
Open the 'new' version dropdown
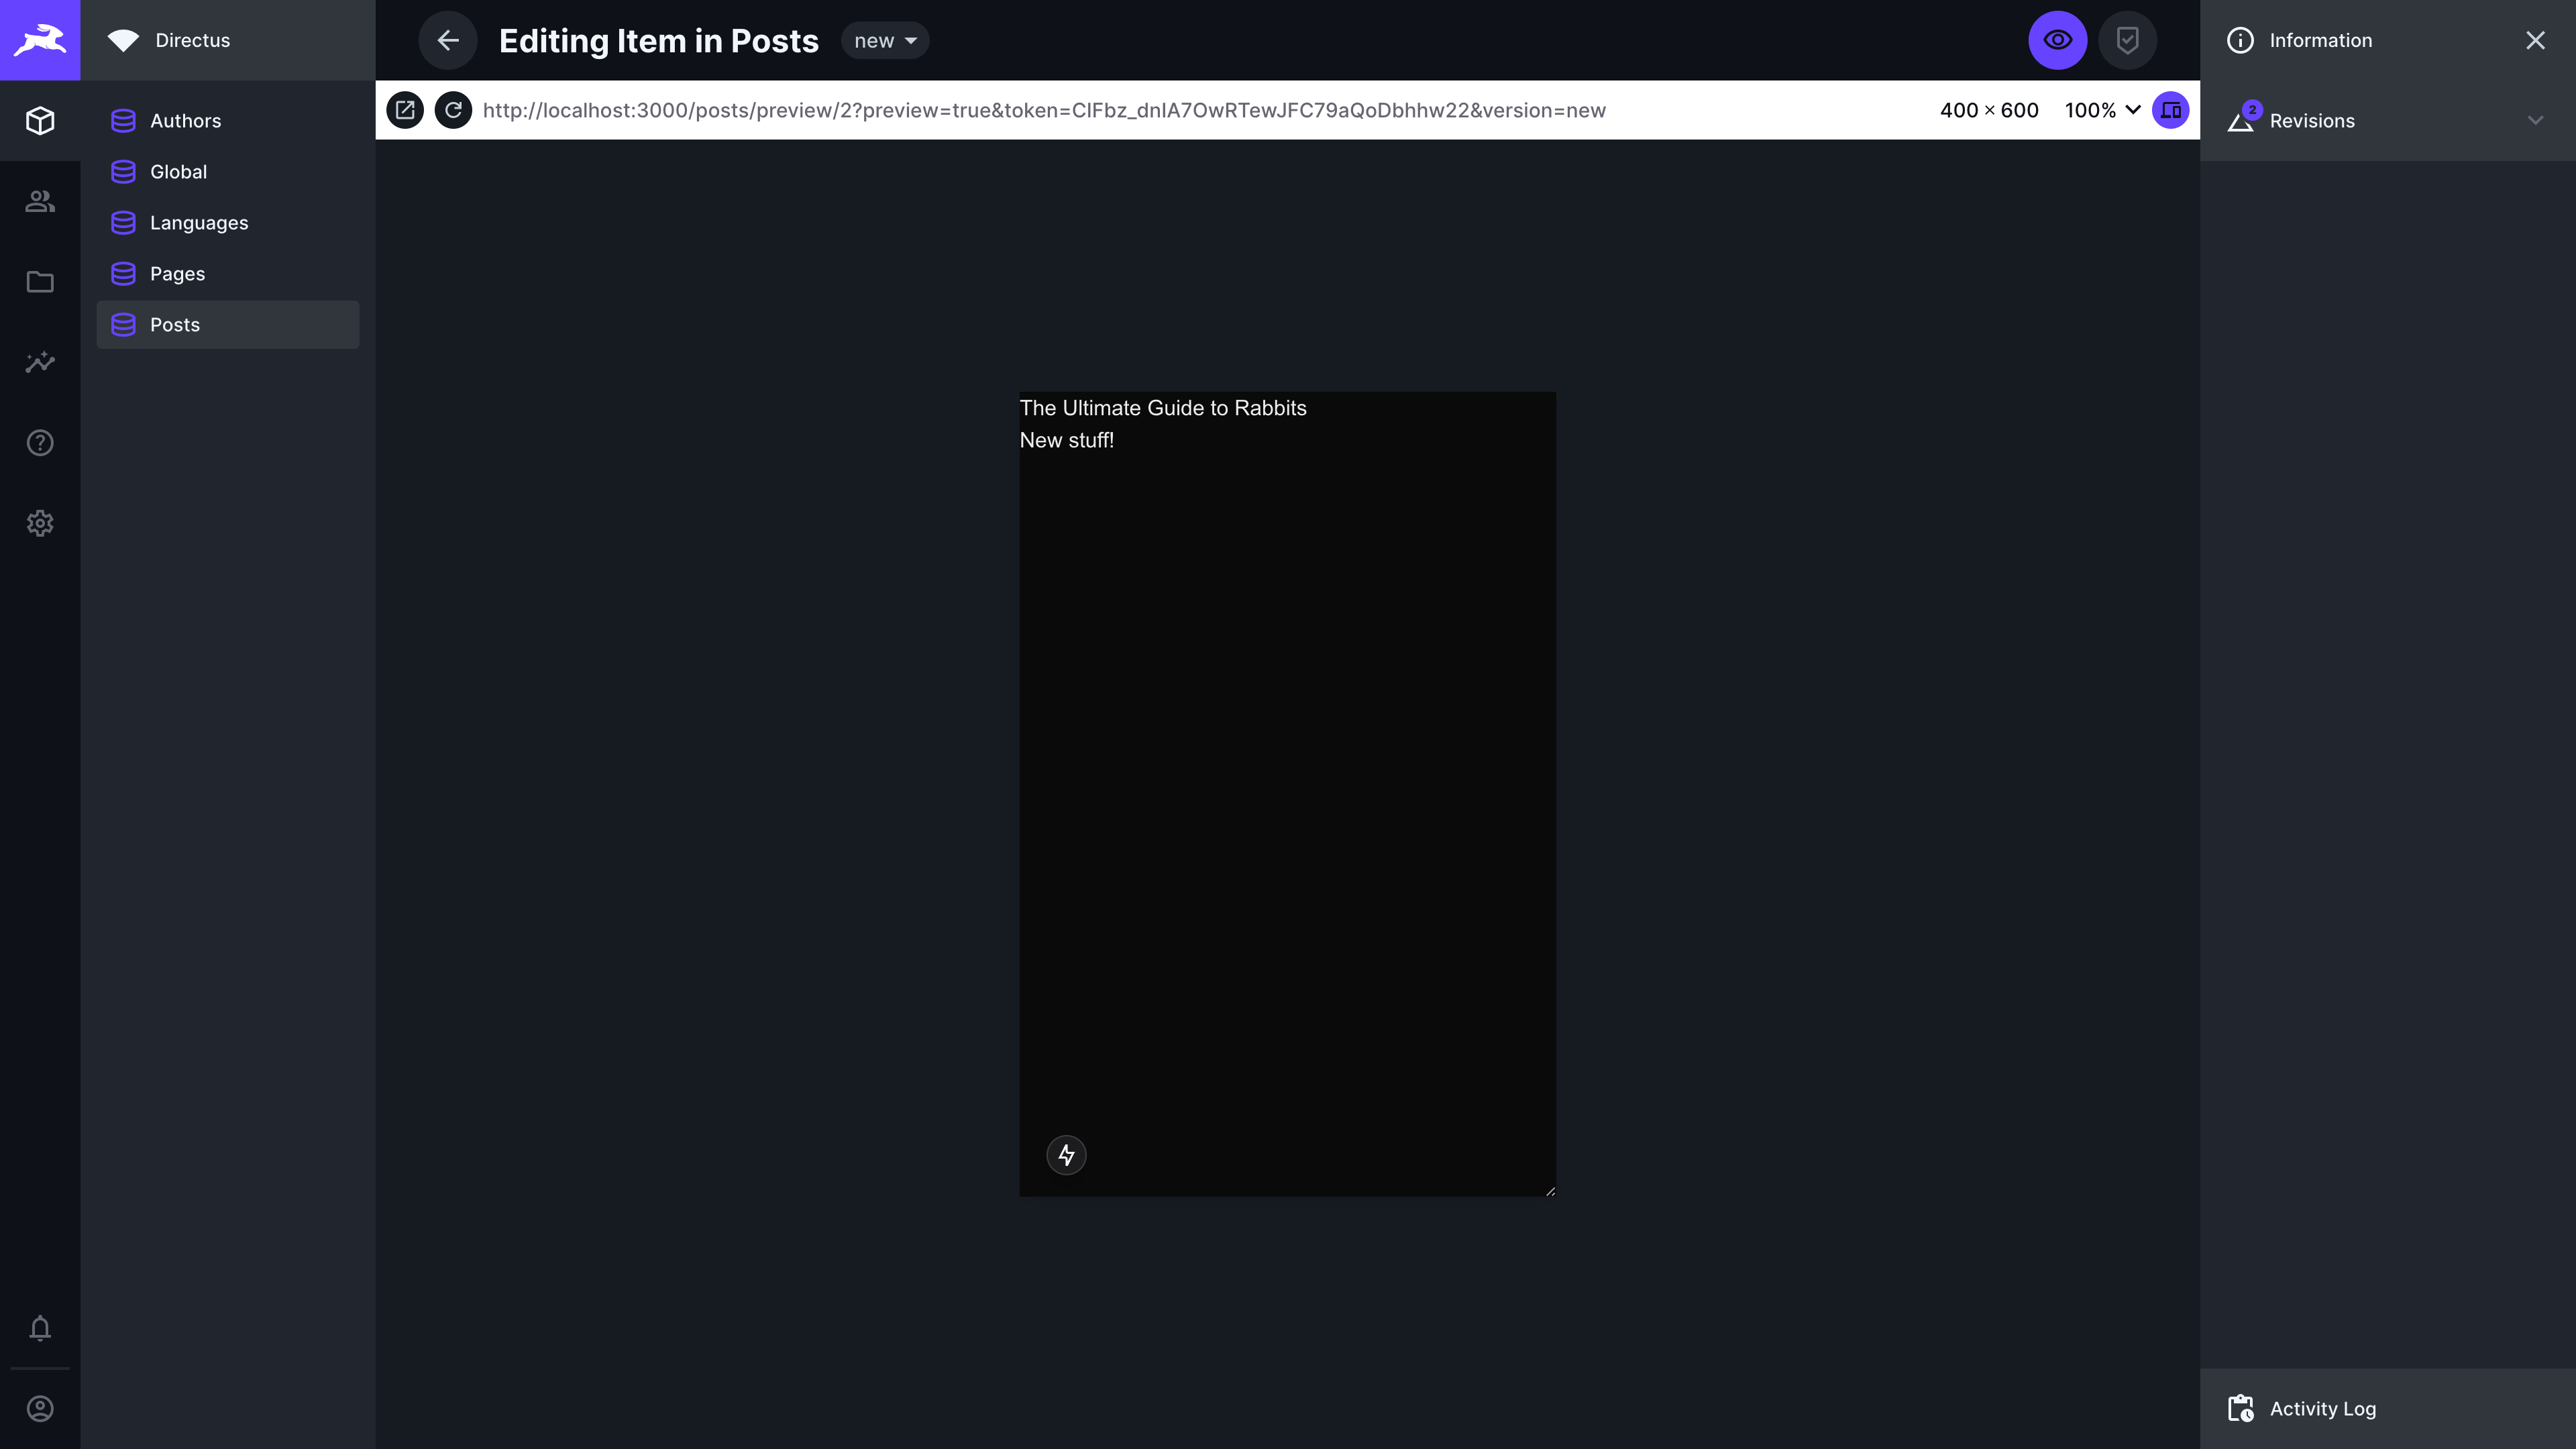tap(884, 40)
